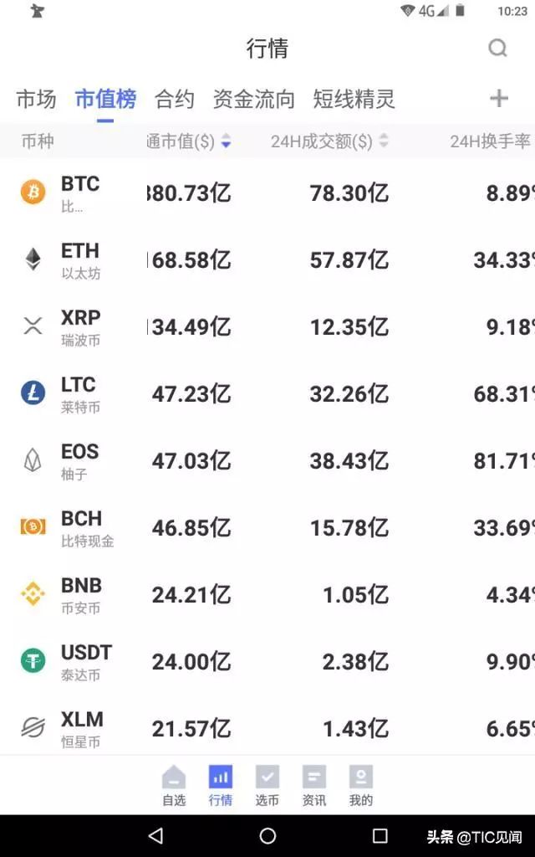Sort by 24H成交额 using its arrow toggle
This screenshot has width=535, height=857.
click(384, 141)
